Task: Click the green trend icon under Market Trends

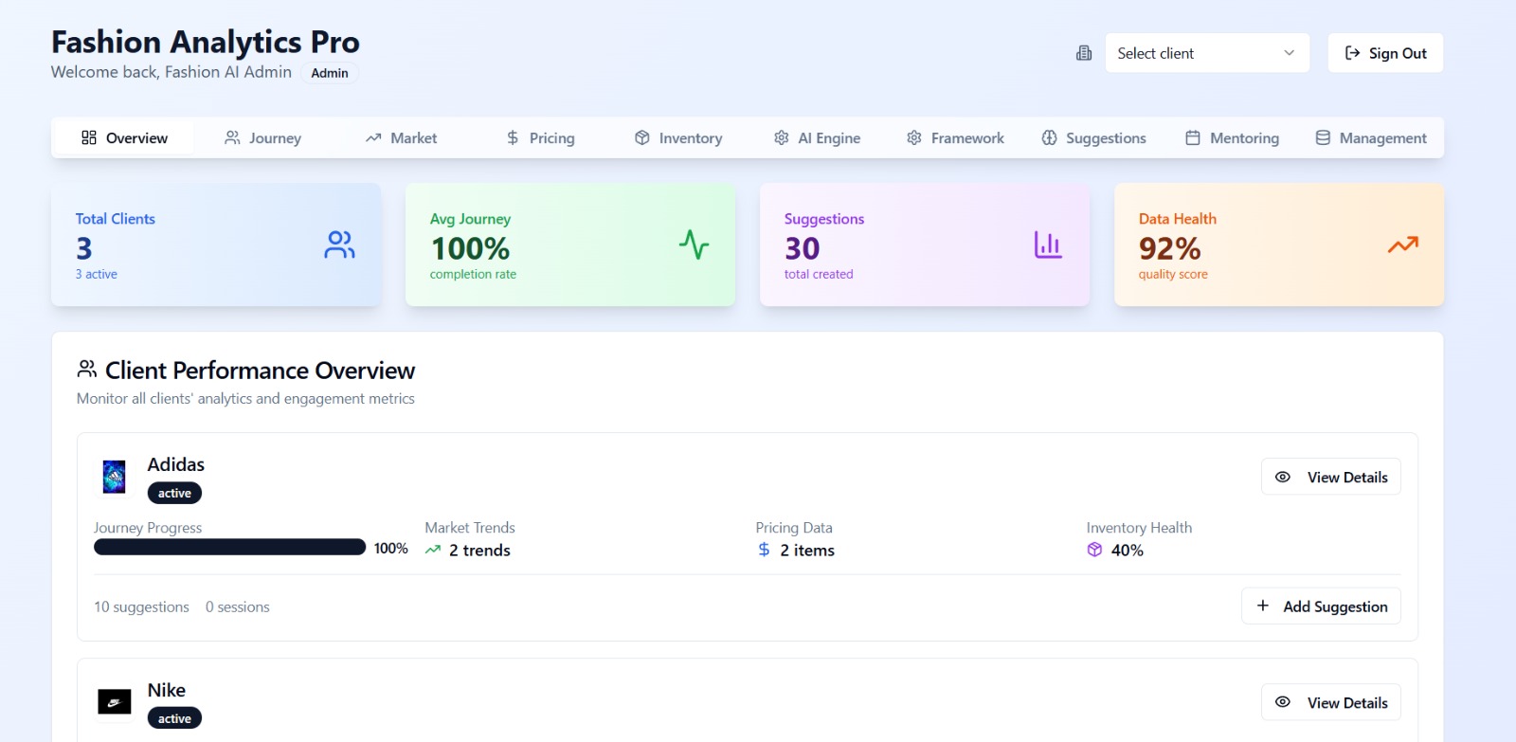Action: pyautogui.click(x=433, y=550)
